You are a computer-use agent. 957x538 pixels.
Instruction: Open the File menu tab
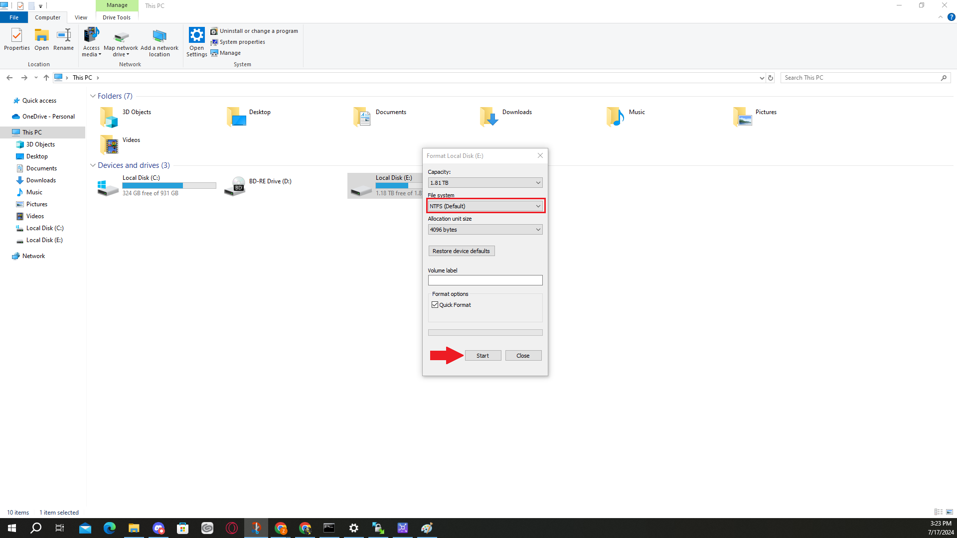pos(14,17)
